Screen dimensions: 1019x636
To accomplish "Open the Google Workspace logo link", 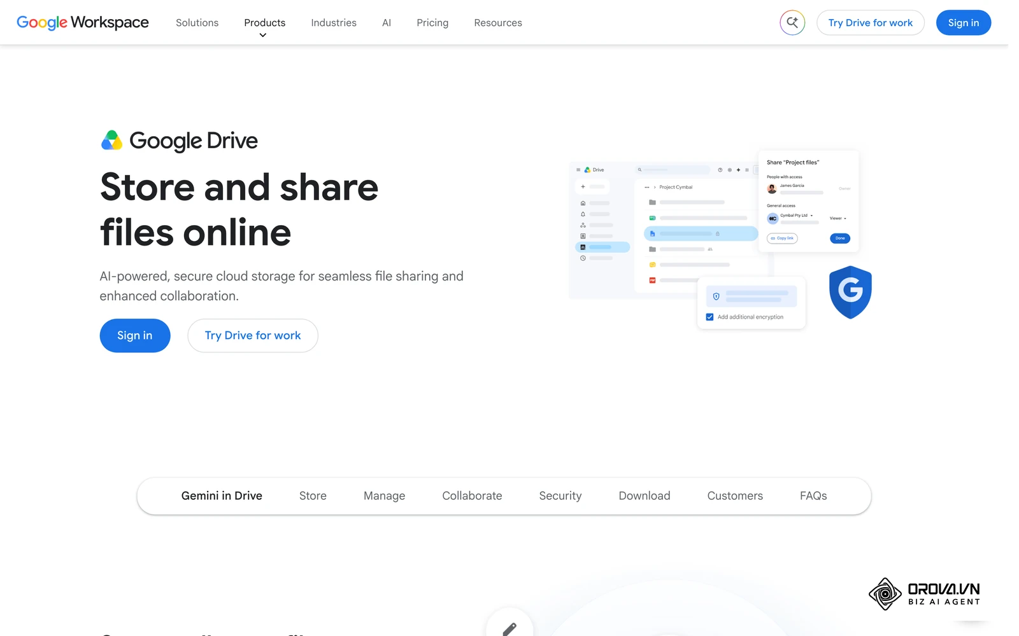I will pyautogui.click(x=83, y=23).
